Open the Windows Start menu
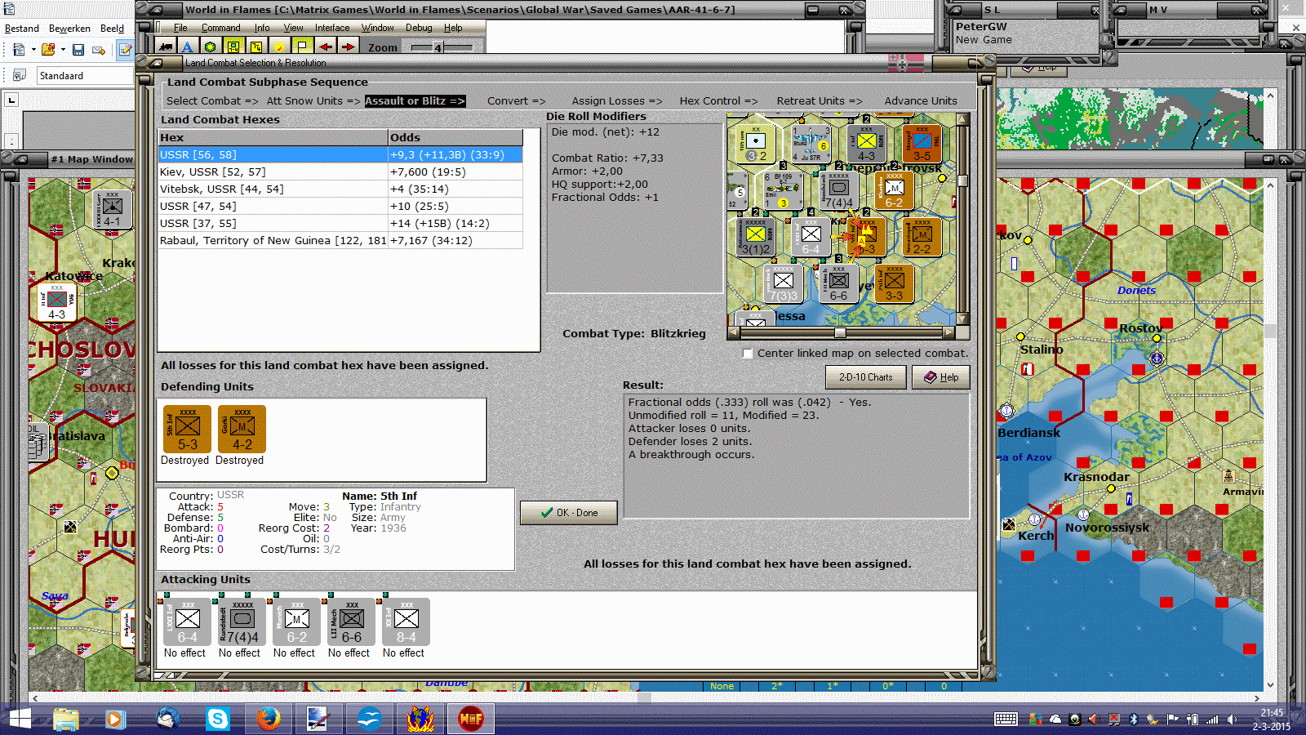The image size is (1306, 735). 19,719
